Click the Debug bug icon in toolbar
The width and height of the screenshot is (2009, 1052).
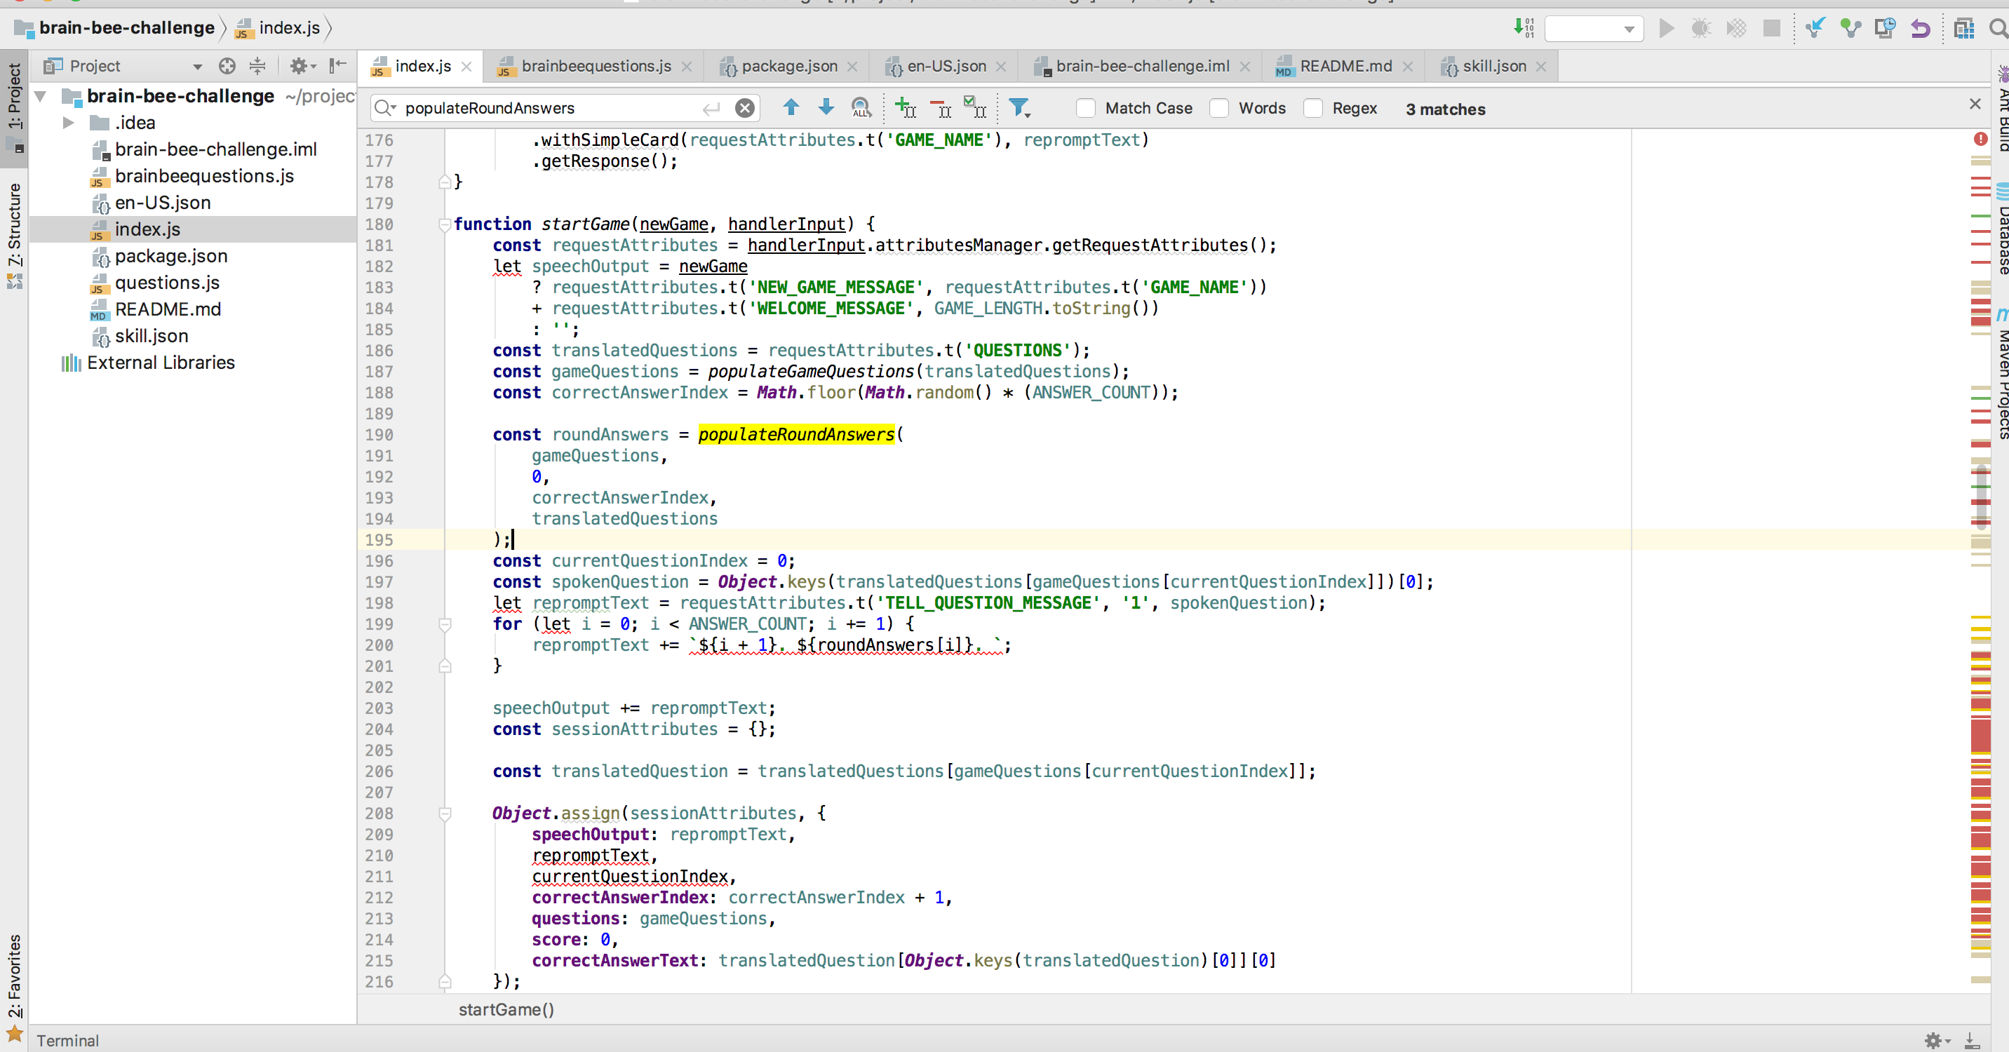[x=1701, y=29]
